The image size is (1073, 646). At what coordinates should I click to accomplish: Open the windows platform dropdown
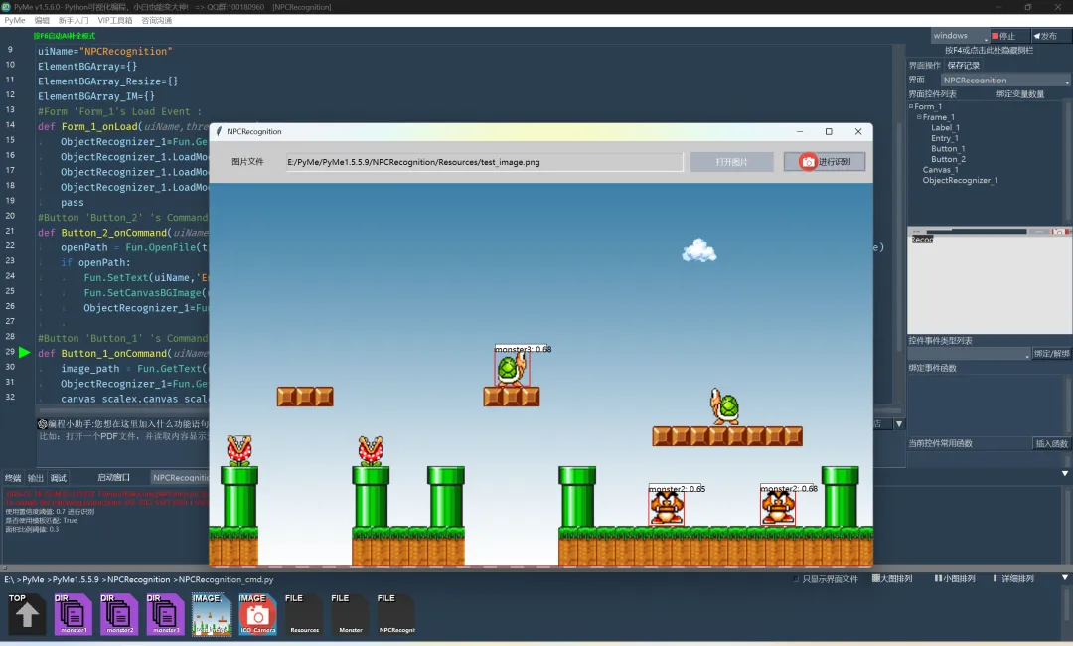[x=960, y=36]
